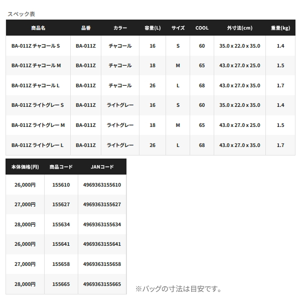The width and height of the screenshot is (301, 301).
Task: Click JAN code 4969363155610
Action: (x=102, y=185)
